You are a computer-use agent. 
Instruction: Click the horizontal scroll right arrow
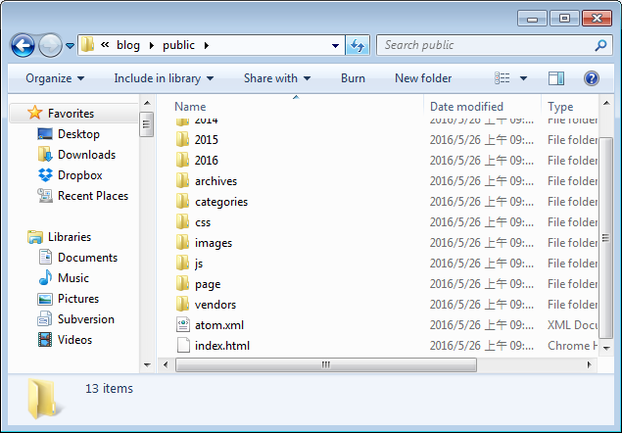(590, 364)
